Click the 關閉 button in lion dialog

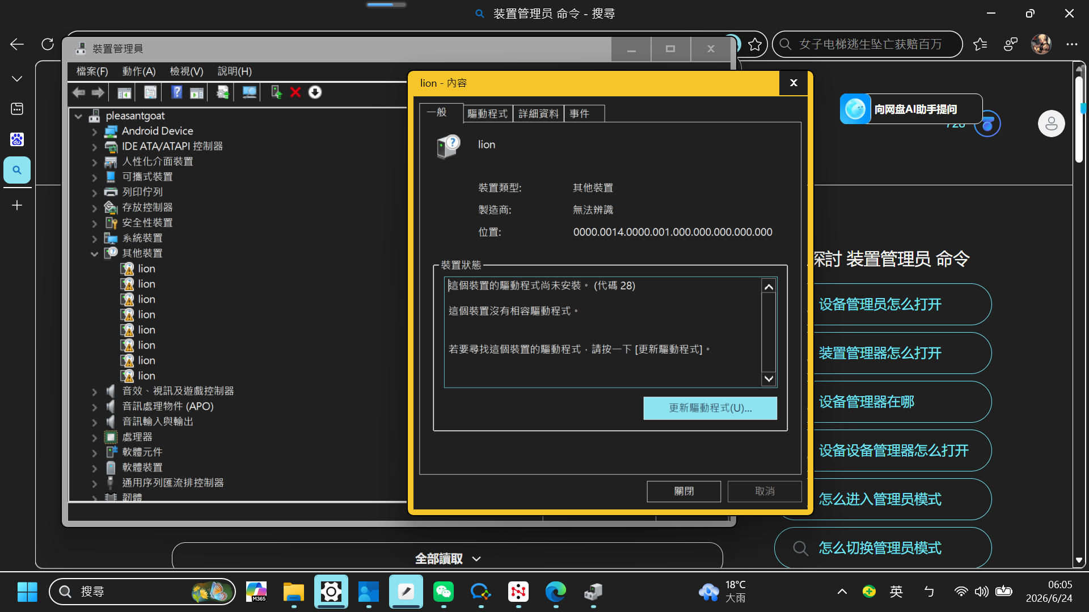(684, 491)
